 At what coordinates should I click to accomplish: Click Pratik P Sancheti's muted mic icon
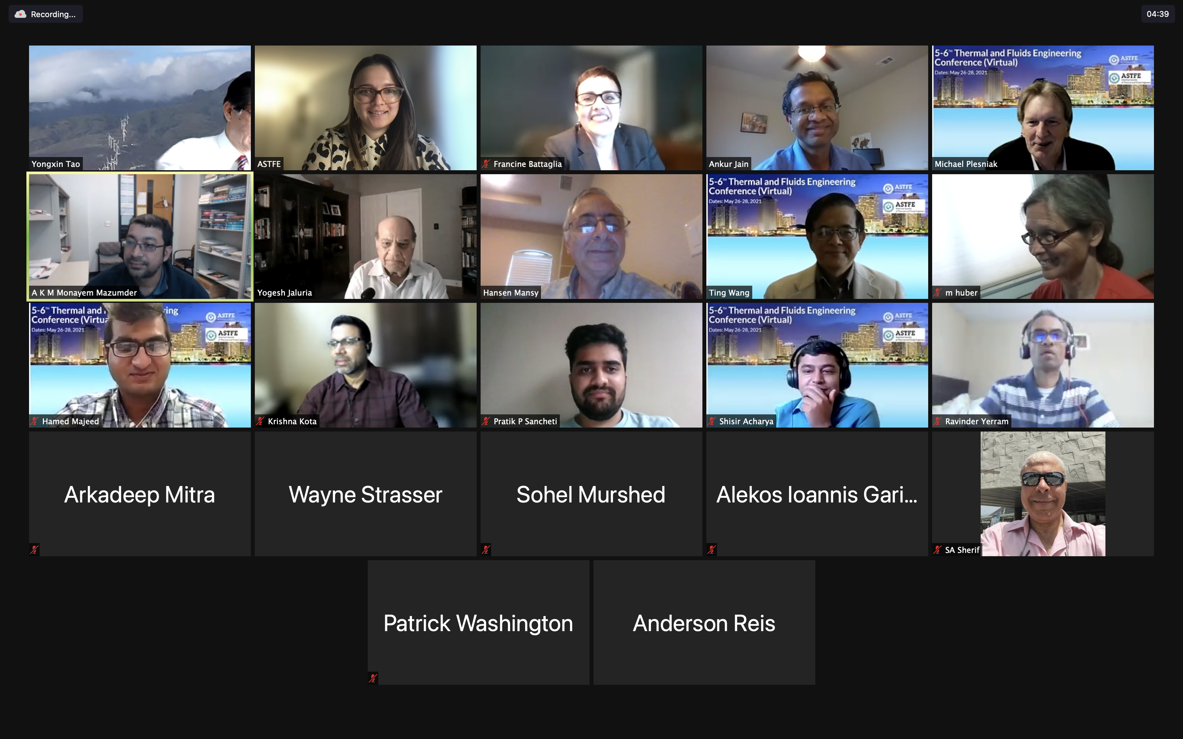[486, 421]
